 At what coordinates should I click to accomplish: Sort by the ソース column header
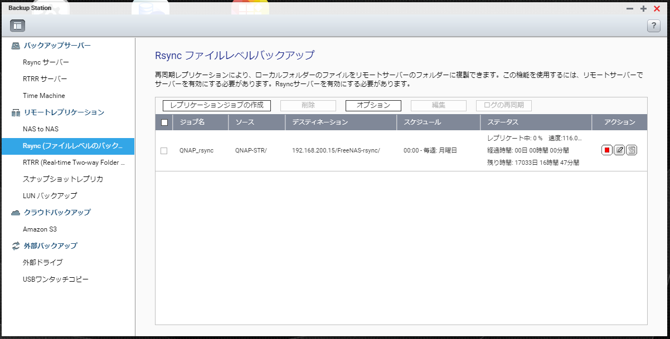257,122
